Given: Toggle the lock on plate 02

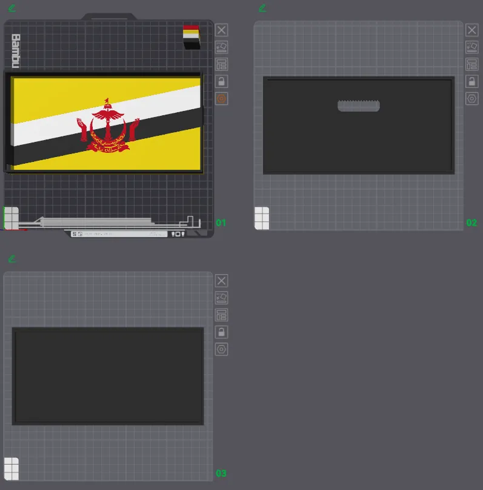Looking at the screenshot, I should tap(471, 81).
